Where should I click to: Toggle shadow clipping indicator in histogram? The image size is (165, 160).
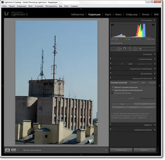[x=113, y=25]
